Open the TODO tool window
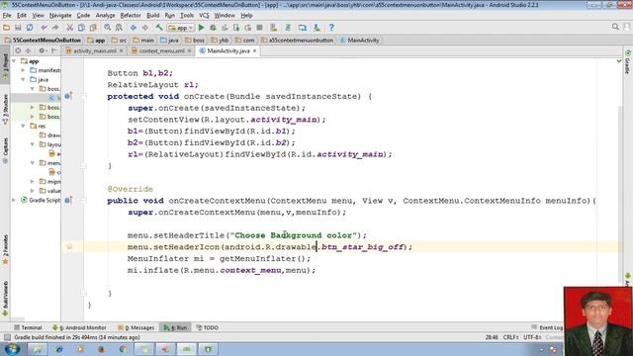 coord(207,327)
